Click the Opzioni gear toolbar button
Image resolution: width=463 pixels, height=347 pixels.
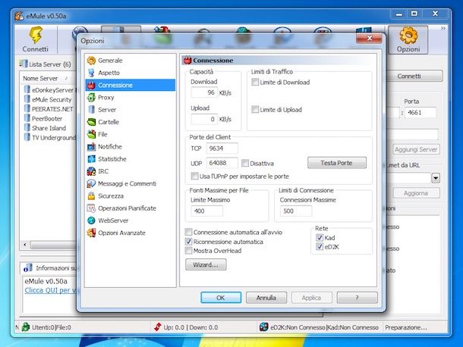408,40
